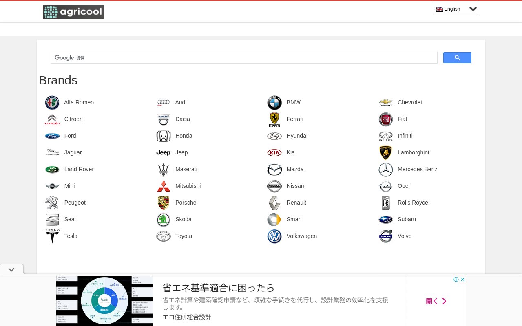Click the Subaru text link
Image resolution: width=522 pixels, height=326 pixels.
[407, 219]
